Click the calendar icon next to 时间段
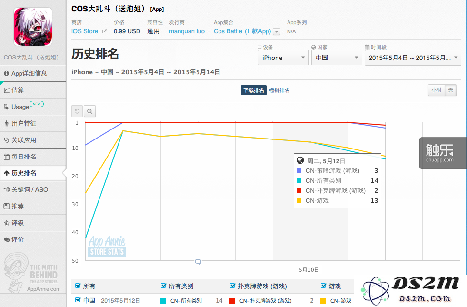This screenshot has height=307, width=467. tap(367, 47)
